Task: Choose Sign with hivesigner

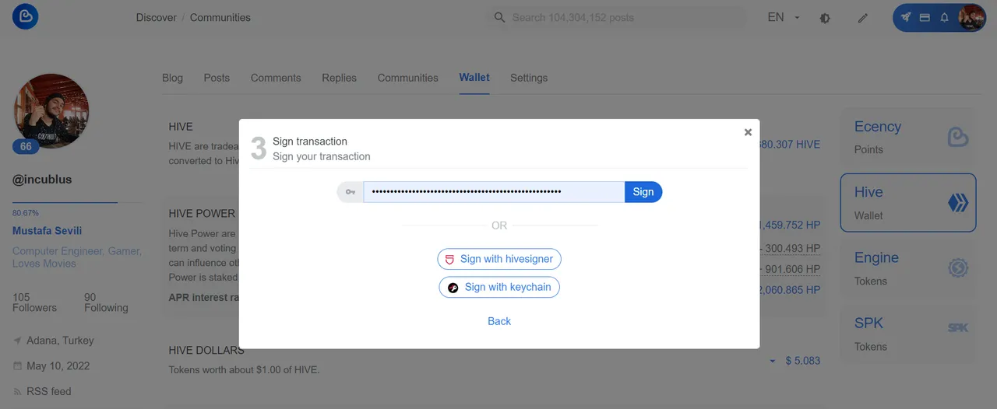Action: [x=499, y=259]
